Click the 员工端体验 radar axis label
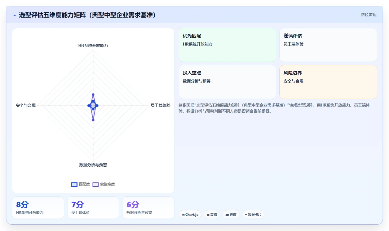 click(160, 105)
